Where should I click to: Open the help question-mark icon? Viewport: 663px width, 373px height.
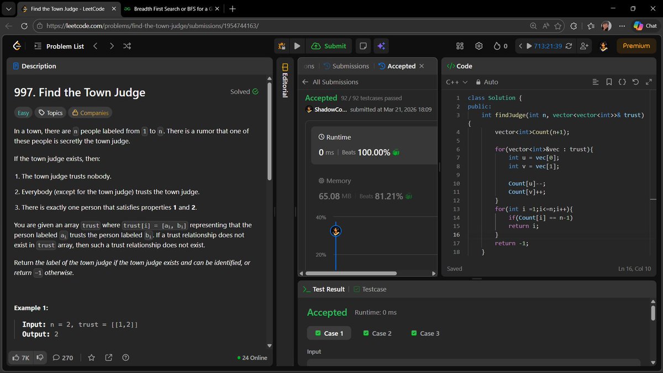[125, 358]
